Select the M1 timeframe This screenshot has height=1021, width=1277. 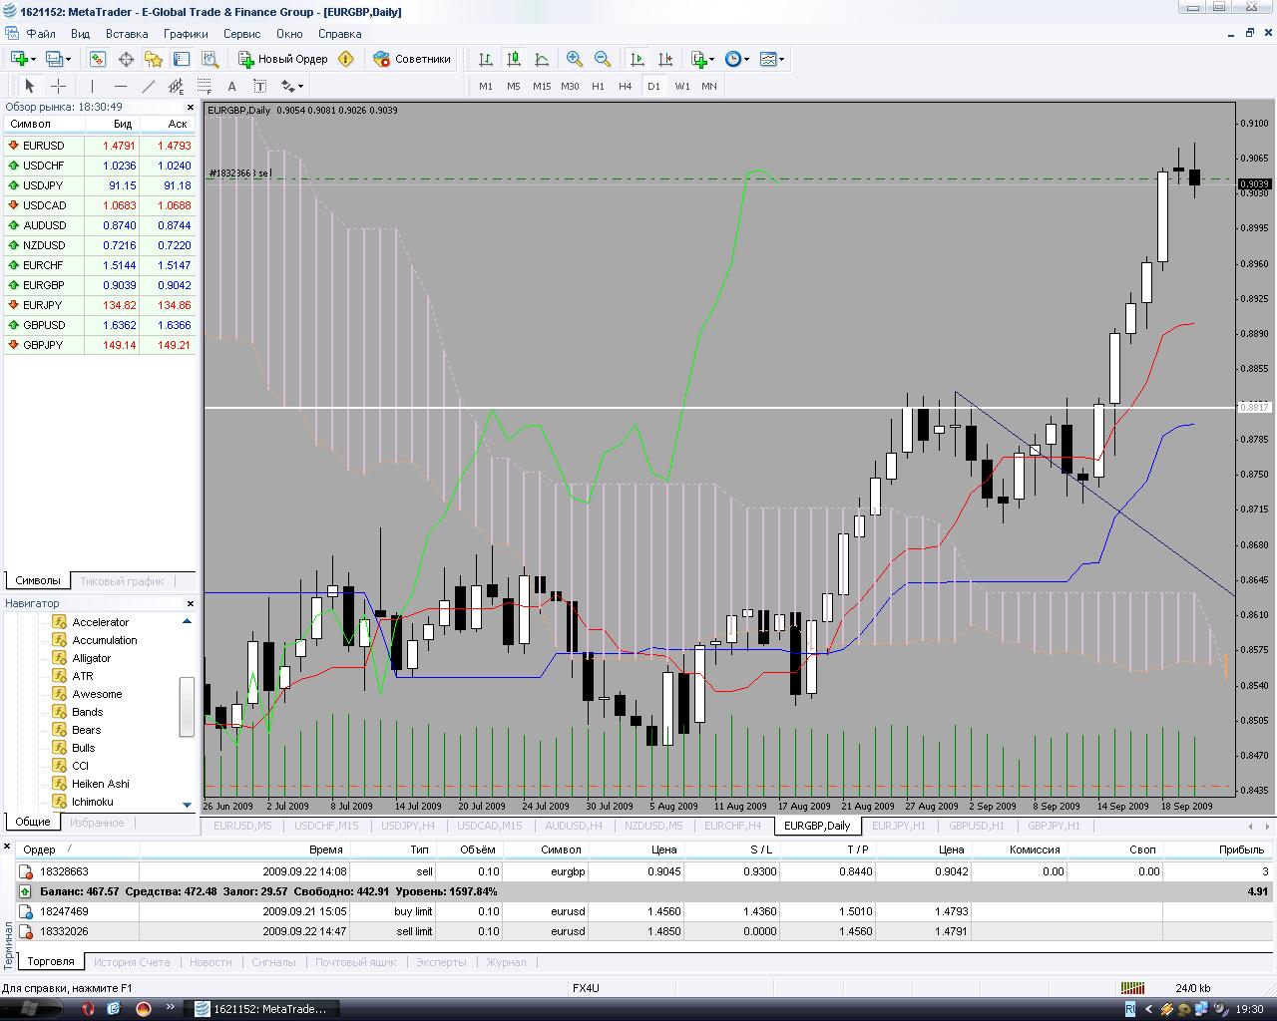point(486,86)
